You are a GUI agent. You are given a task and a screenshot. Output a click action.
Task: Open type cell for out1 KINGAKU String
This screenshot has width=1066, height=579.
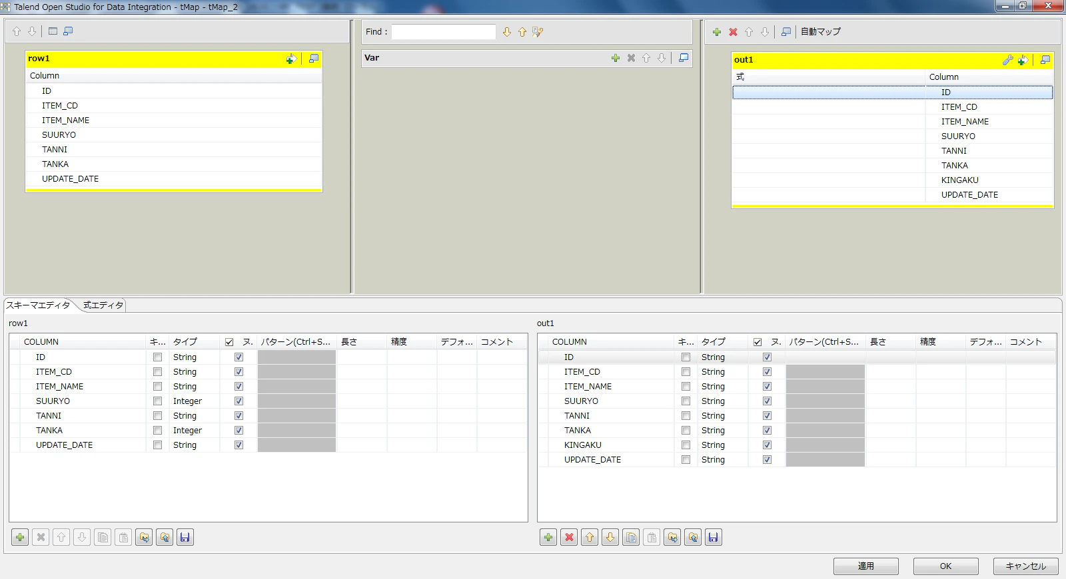pos(722,445)
